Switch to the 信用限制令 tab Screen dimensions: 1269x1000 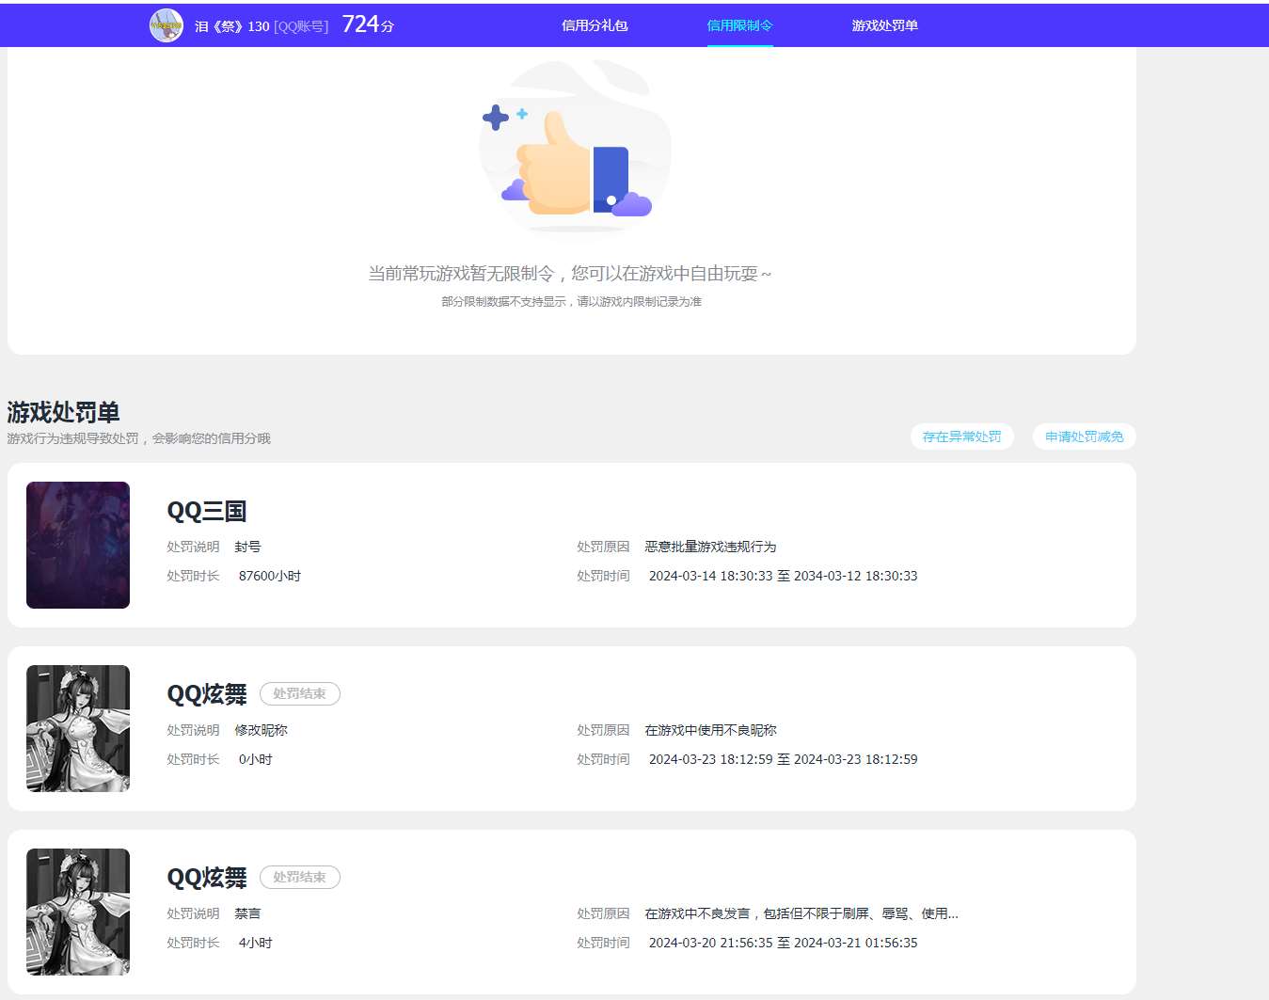739,25
